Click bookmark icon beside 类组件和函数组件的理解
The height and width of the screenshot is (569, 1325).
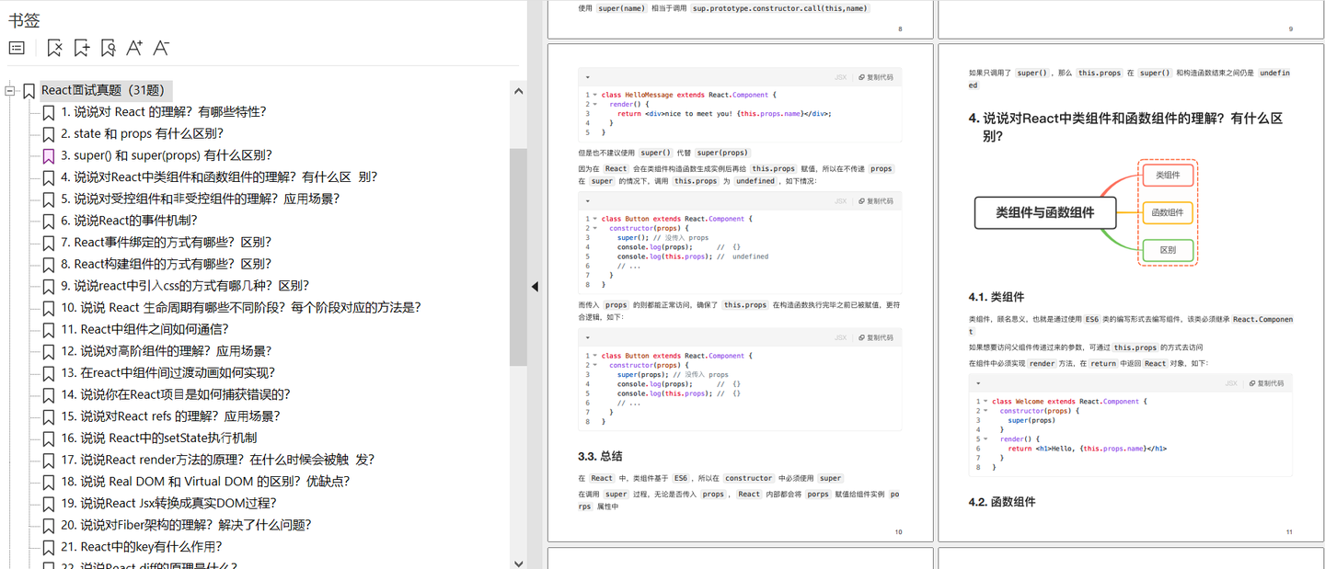click(49, 177)
